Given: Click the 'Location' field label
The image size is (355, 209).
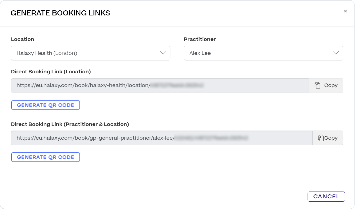Looking at the screenshot, I should point(23,39).
